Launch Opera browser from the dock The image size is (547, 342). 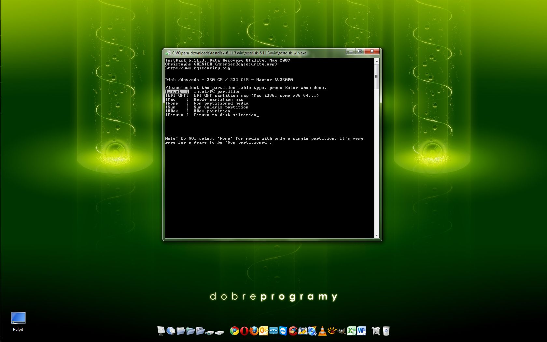[x=244, y=331]
